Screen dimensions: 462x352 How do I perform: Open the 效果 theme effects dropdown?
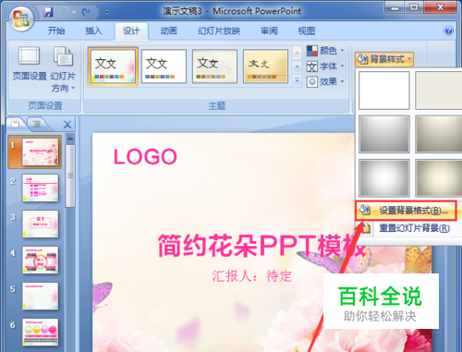[x=325, y=82]
